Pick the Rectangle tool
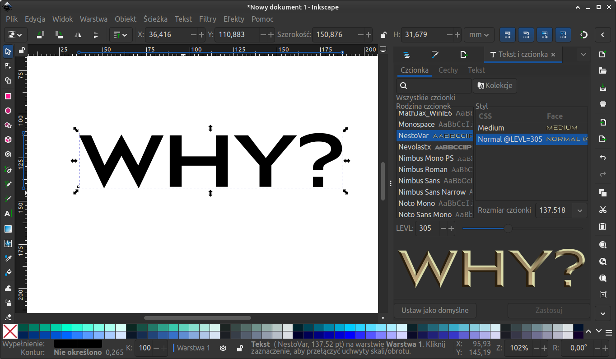The width and height of the screenshot is (616, 359). click(x=8, y=96)
